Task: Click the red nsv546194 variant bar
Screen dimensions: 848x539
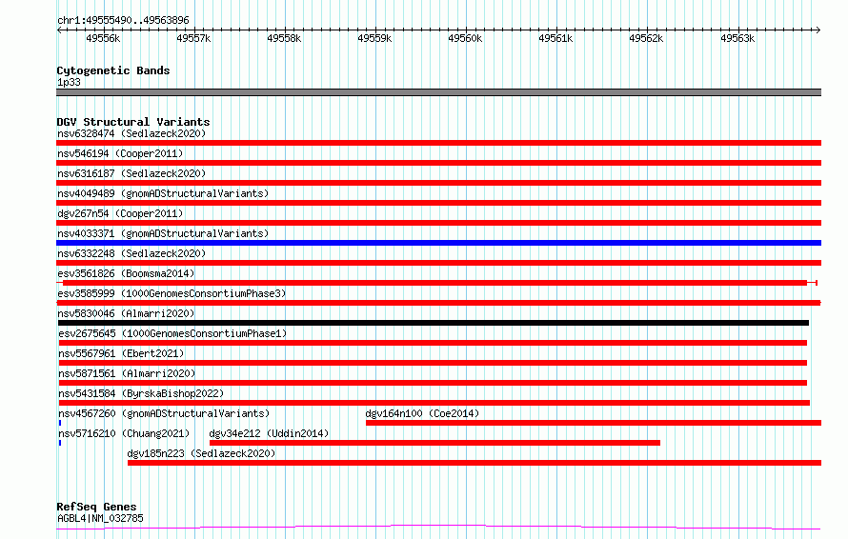Action: [438, 163]
